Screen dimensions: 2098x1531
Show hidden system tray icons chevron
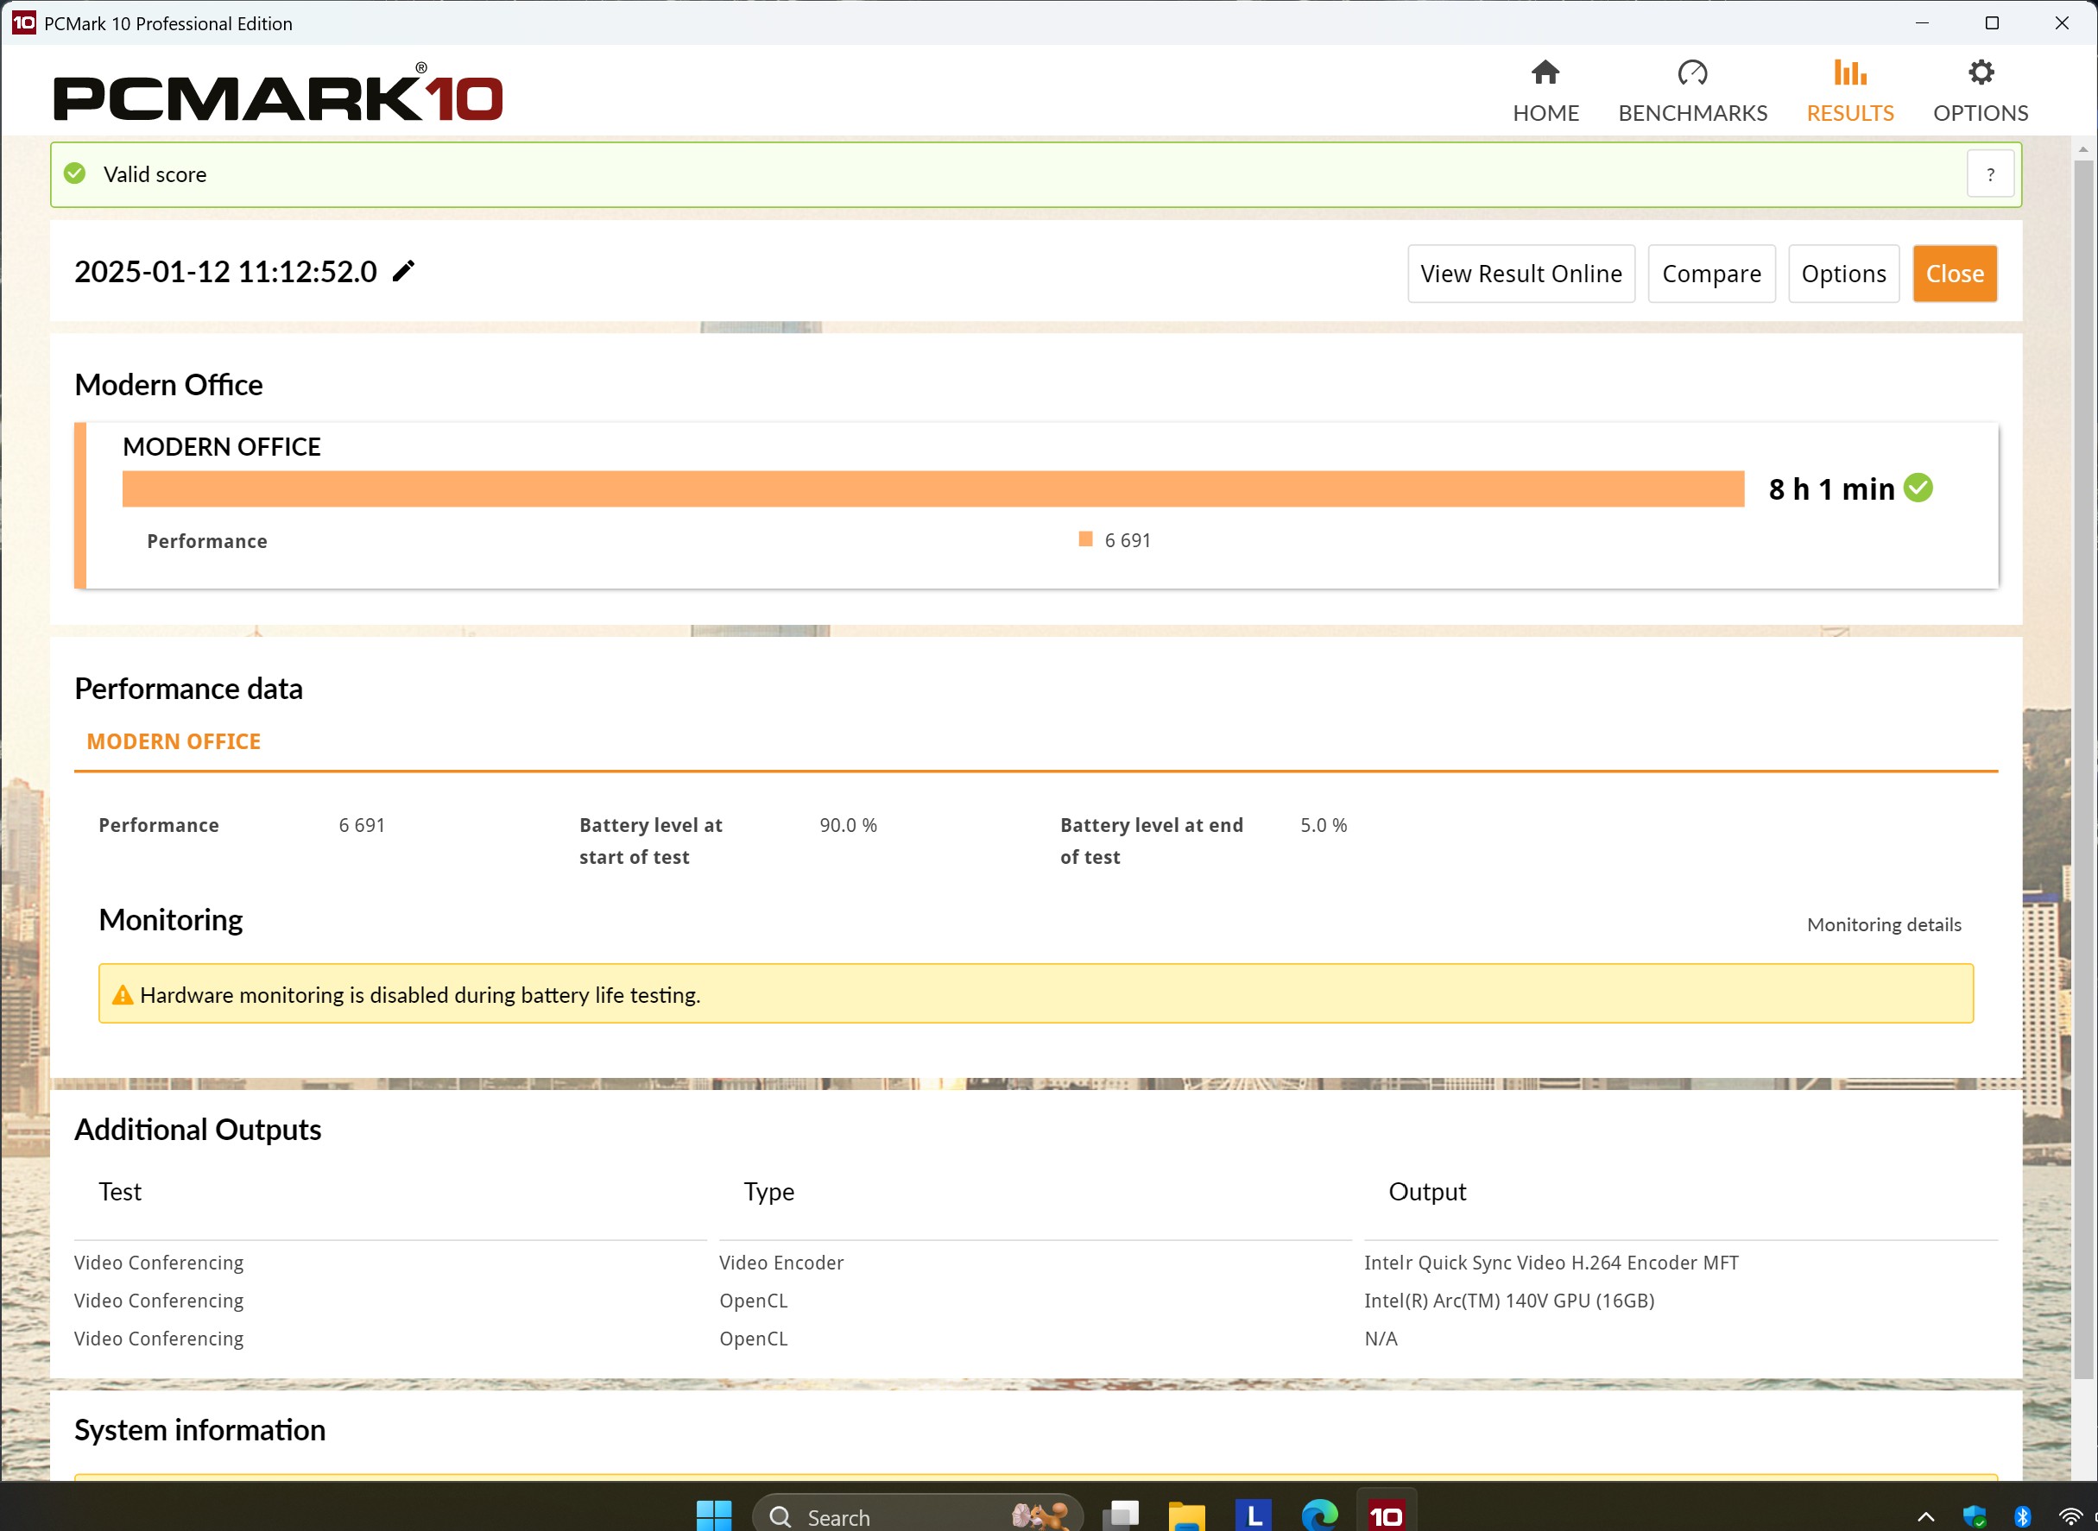1925,1517
